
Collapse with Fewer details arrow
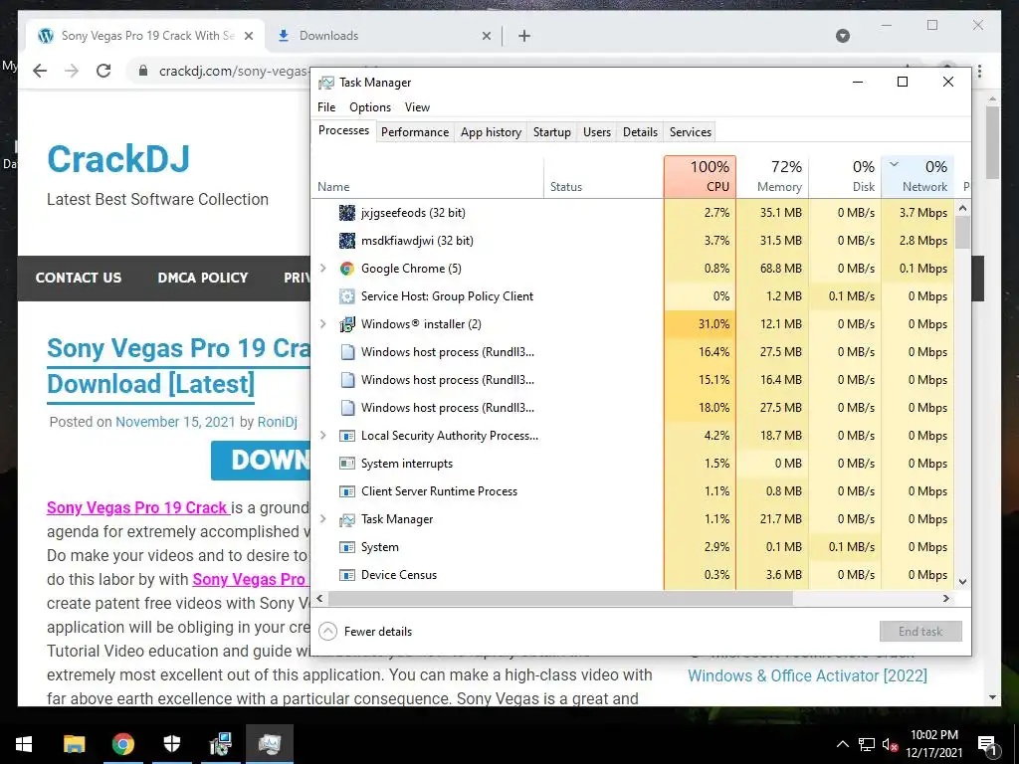click(328, 632)
